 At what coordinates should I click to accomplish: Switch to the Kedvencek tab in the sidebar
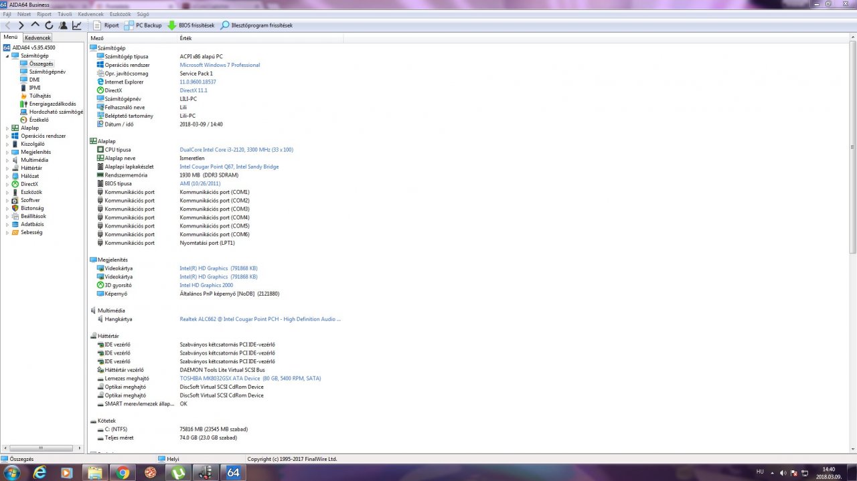[x=37, y=38]
